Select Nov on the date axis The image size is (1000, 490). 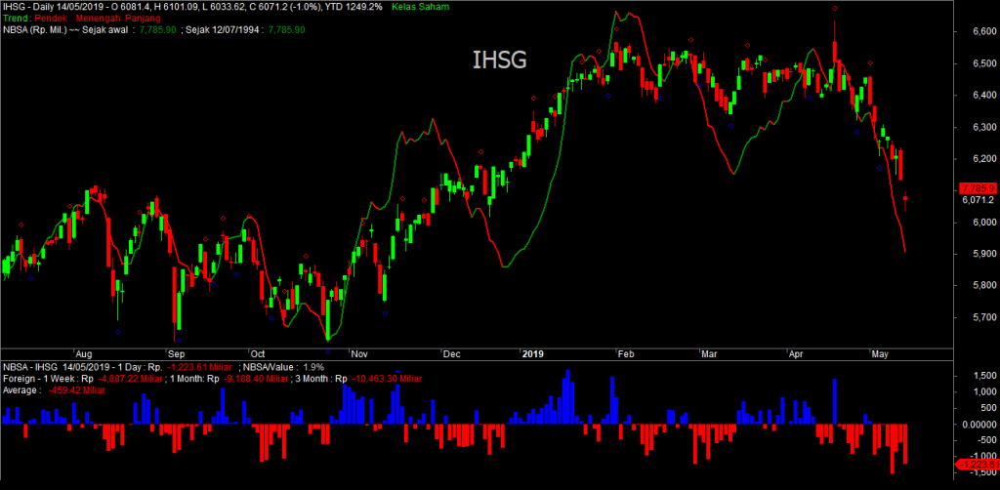click(357, 353)
